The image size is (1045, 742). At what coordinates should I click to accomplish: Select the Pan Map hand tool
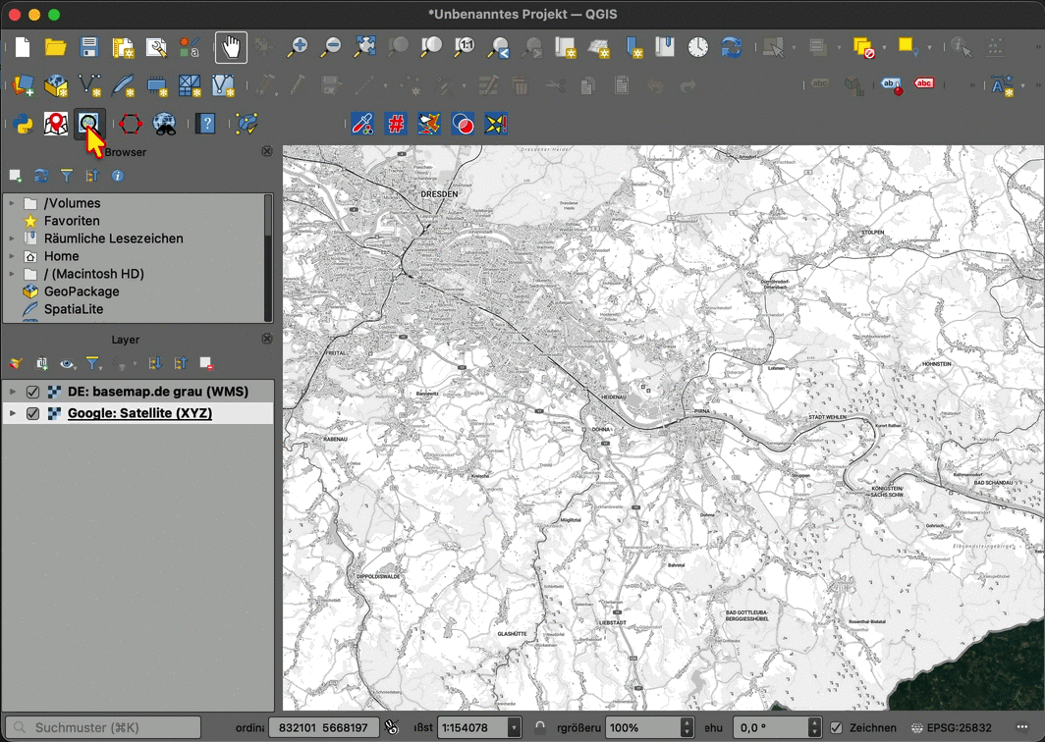point(231,47)
